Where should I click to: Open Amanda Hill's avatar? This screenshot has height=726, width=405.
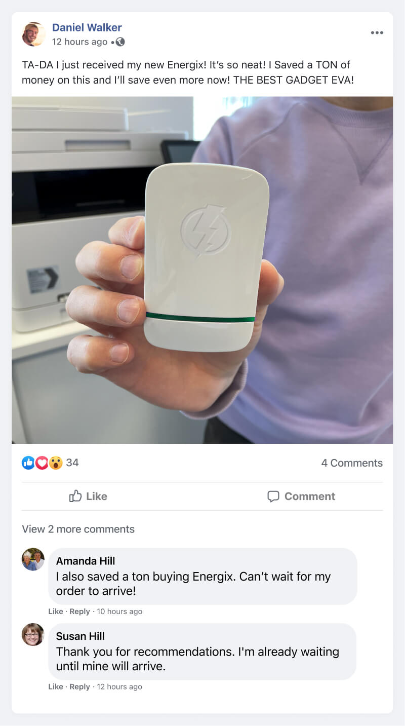[x=33, y=559]
